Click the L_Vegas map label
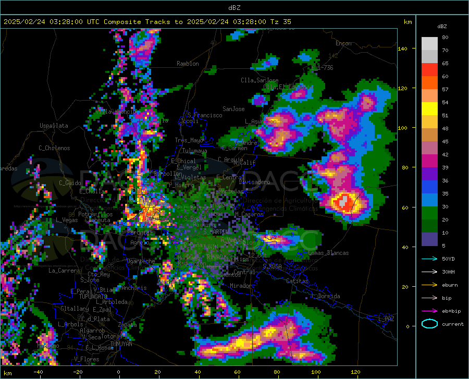The image size is (469, 379). pos(67,220)
